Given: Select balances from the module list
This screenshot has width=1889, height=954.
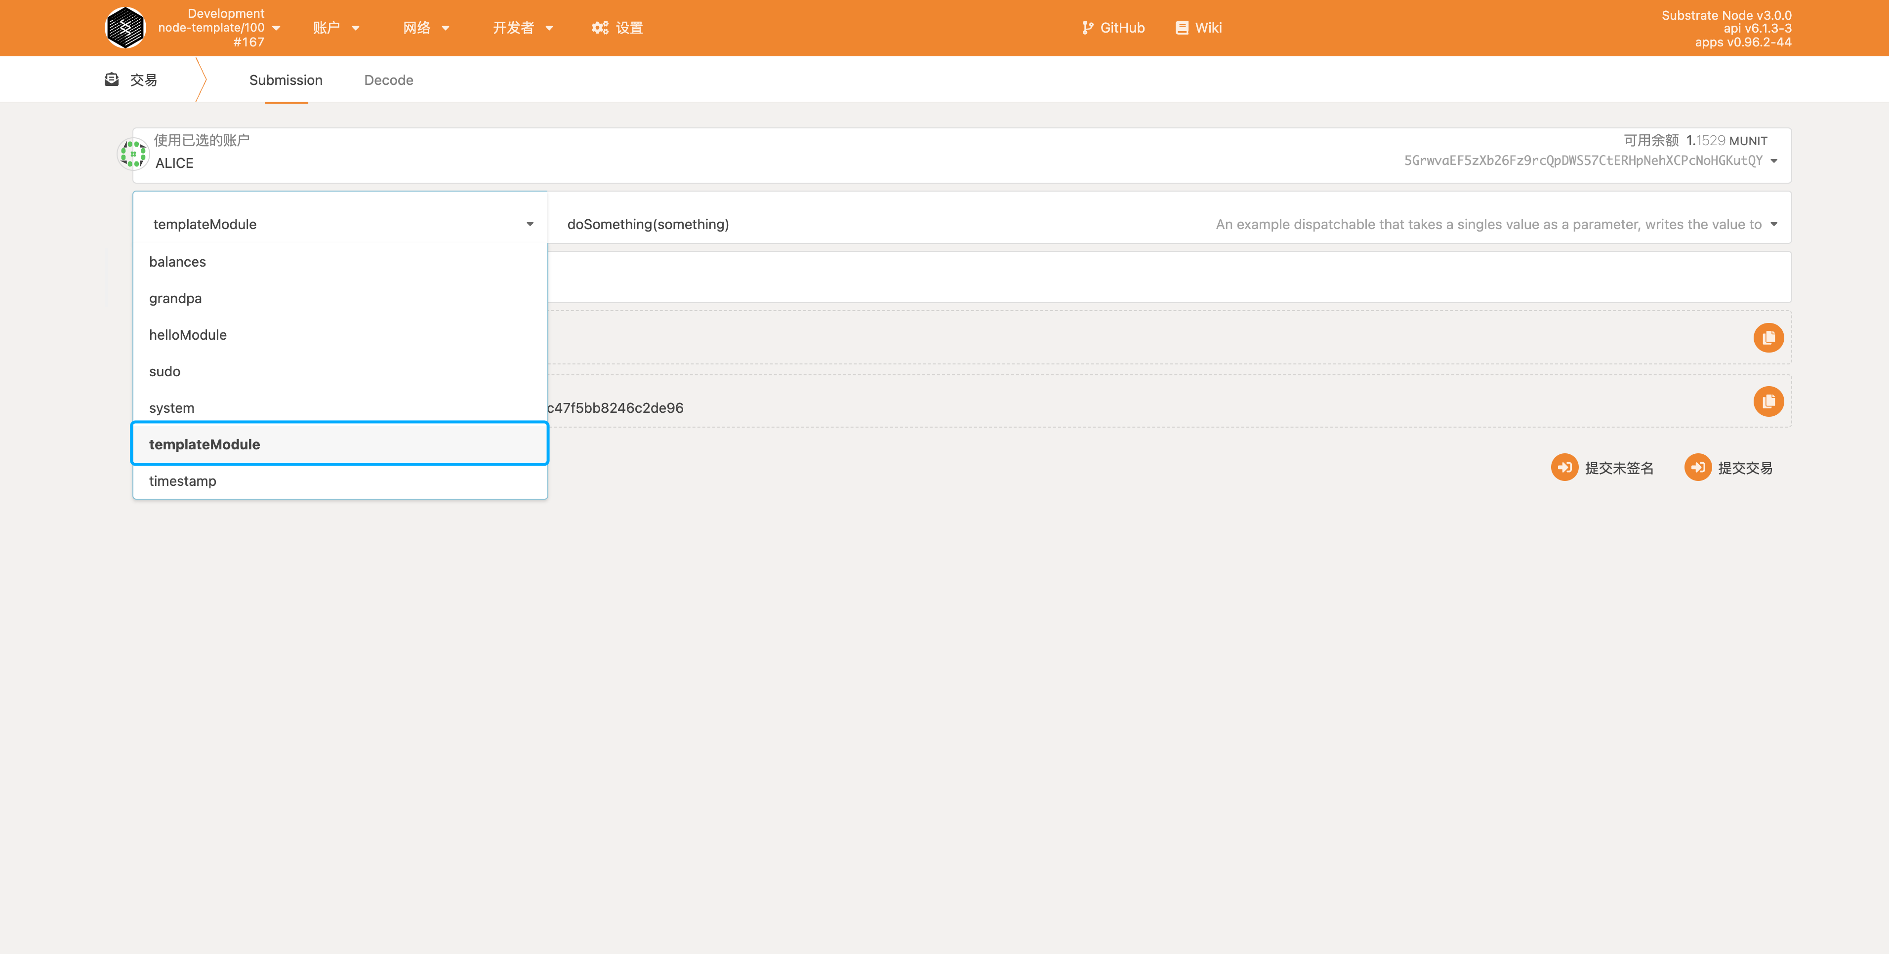Looking at the screenshot, I should pyautogui.click(x=340, y=262).
